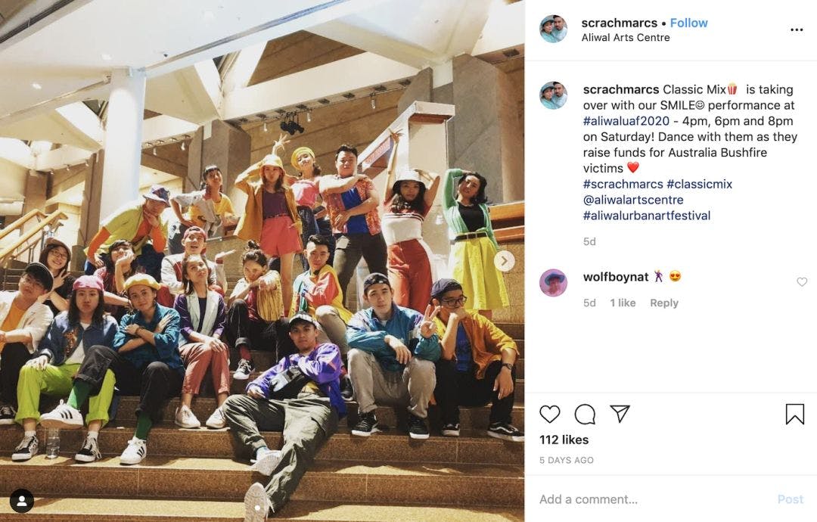This screenshot has width=817, height=522.
Task: Save post with bookmark icon
Action: pyautogui.click(x=794, y=414)
